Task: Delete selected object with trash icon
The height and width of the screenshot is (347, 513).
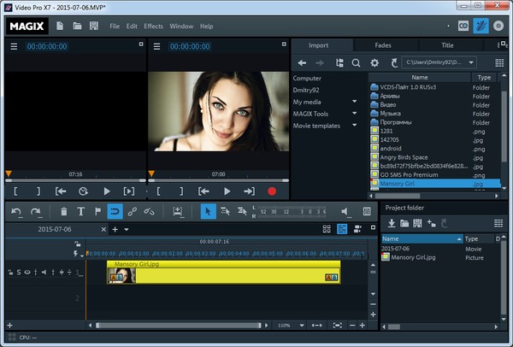Action: tap(64, 212)
